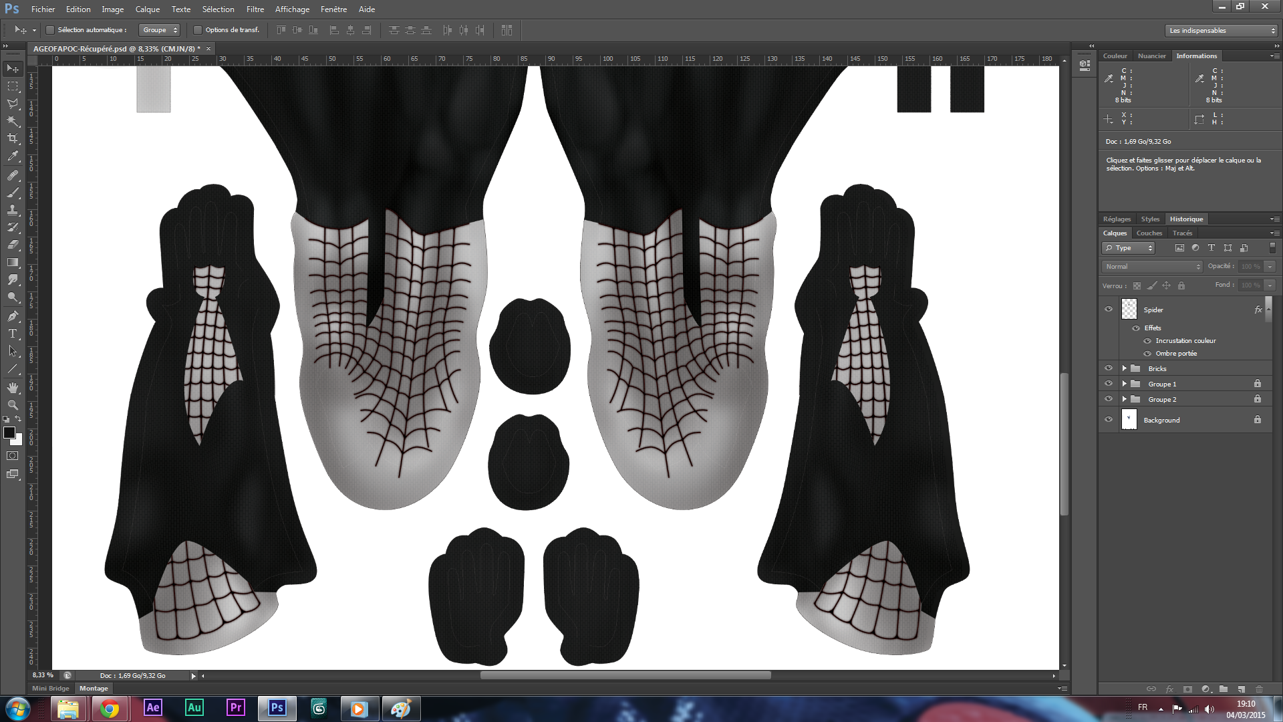Click the delete layer trash icon

(1259, 689)
